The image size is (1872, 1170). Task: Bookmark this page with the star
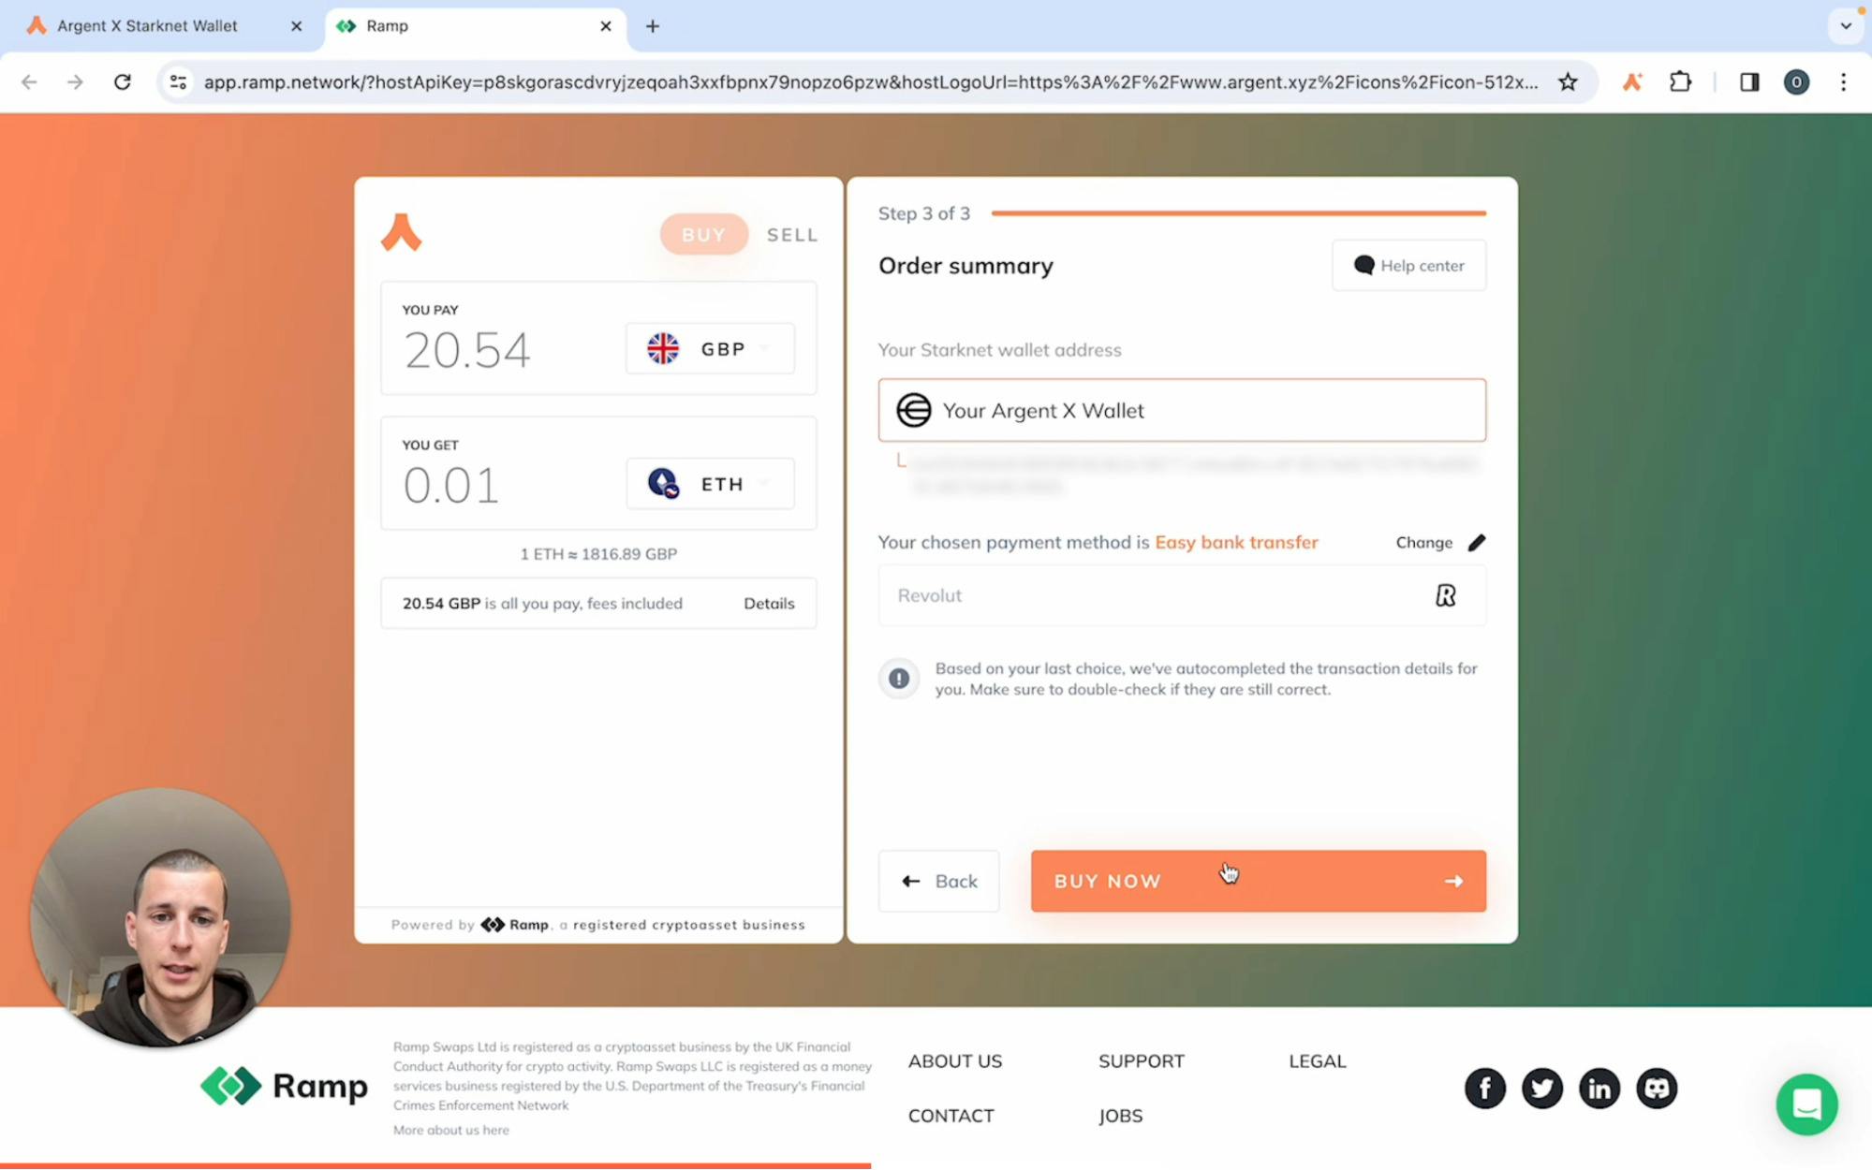[1568, 82]
